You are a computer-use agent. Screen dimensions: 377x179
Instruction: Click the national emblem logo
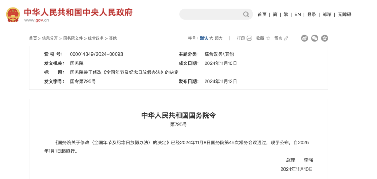[x=13, y=15]
